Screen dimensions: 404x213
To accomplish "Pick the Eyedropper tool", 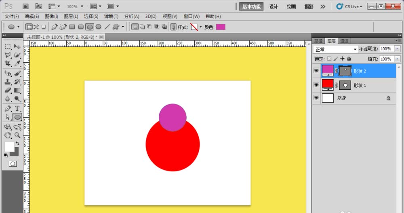I will click(x=17, y=63).
